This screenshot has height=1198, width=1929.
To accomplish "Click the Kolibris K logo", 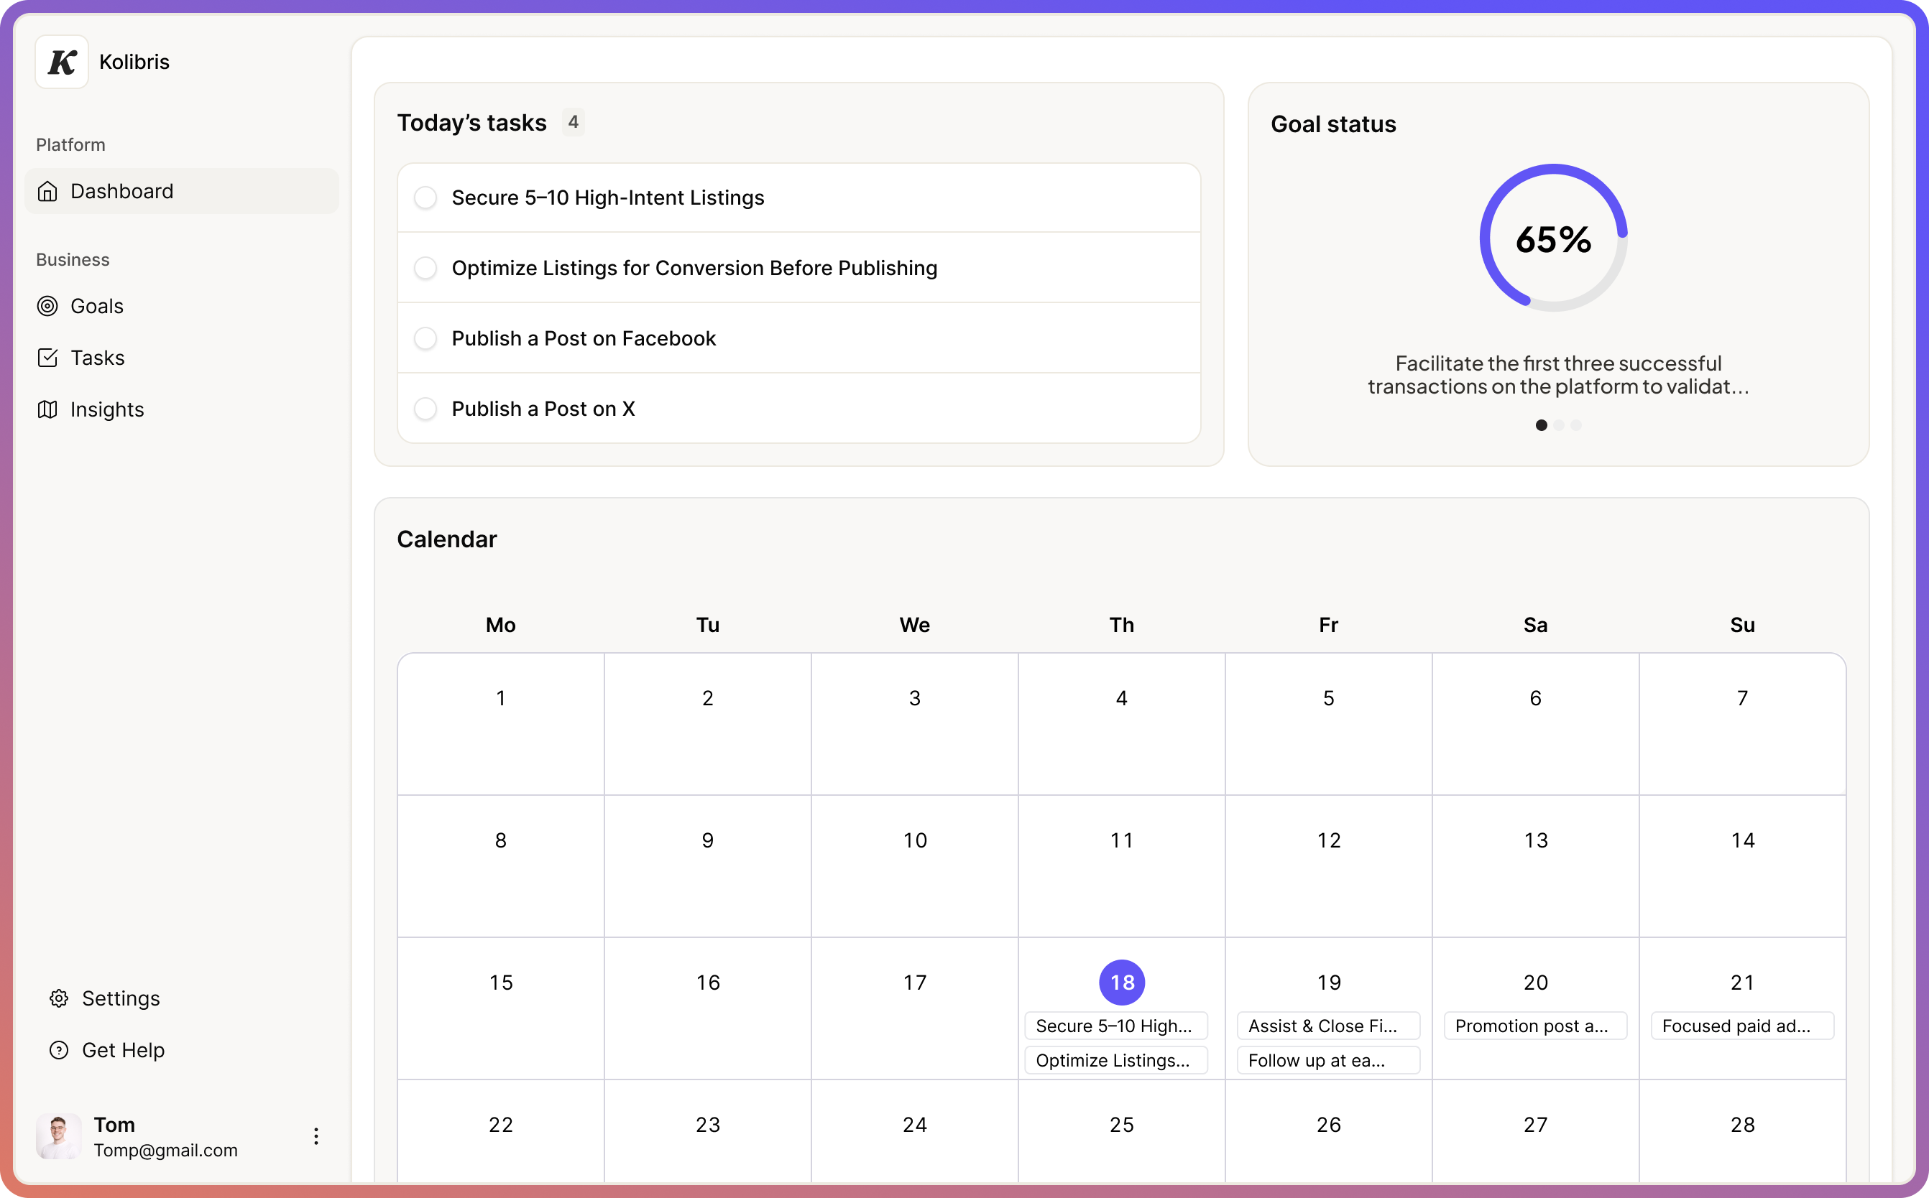I will [60, 62].
